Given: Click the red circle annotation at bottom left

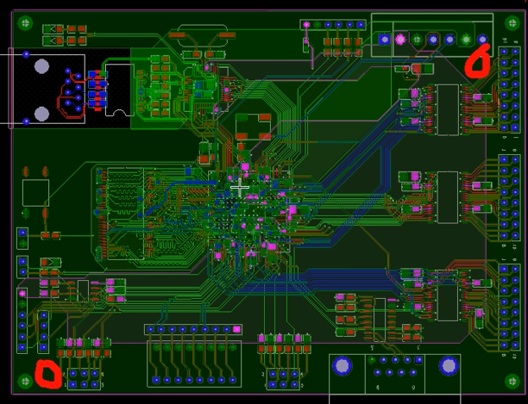Looking at the screenshot, I should coord(48,376).
